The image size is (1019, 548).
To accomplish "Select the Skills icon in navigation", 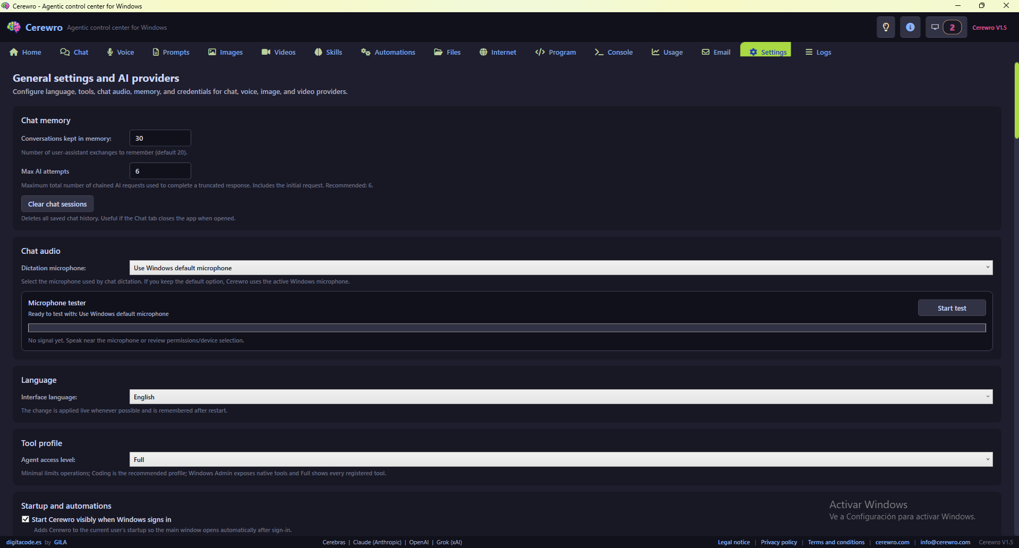I will coord(318,52).
